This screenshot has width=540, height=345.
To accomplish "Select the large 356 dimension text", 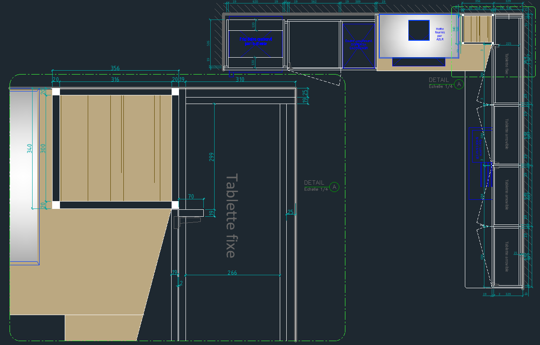I will 115,68.
